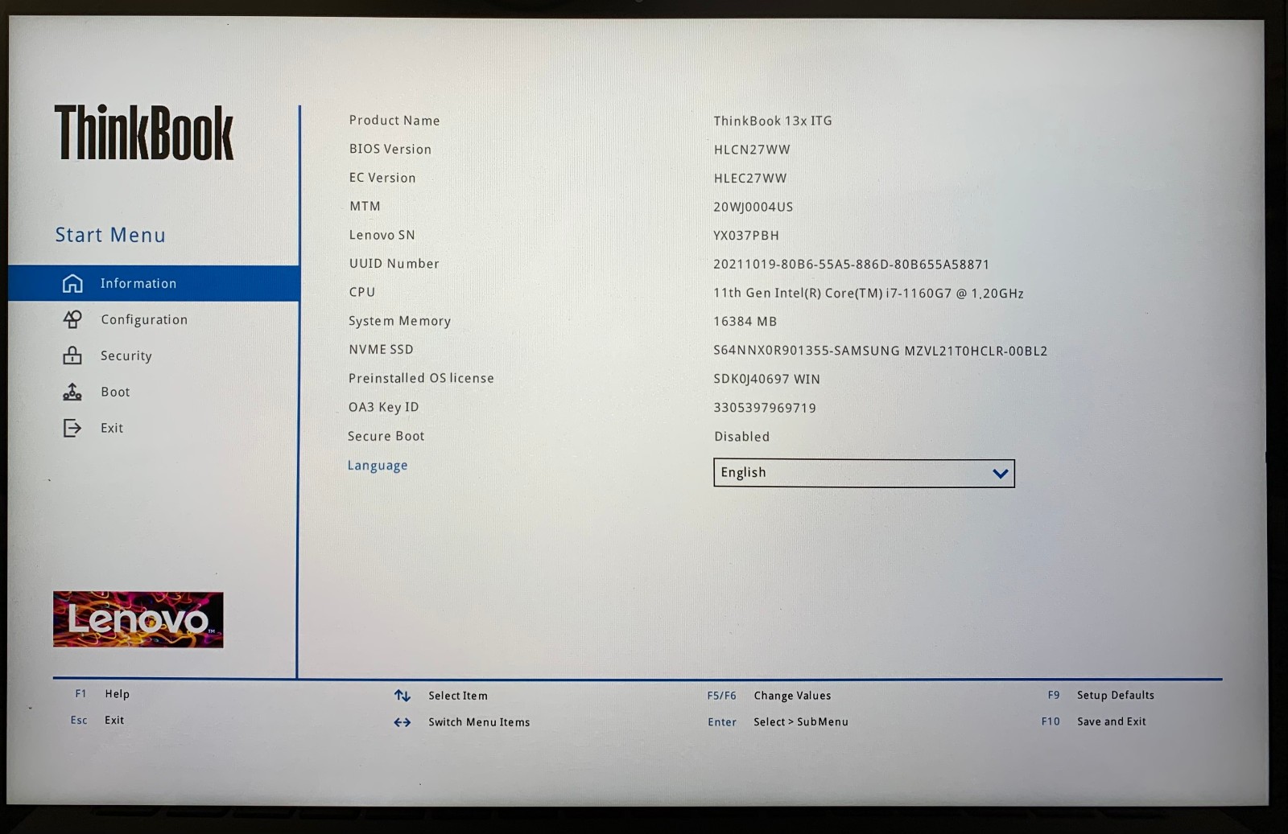Screen dimensions: 1288x834
Task: Click the NVME SSD Samsung value
Action: [x=881, y=351]
